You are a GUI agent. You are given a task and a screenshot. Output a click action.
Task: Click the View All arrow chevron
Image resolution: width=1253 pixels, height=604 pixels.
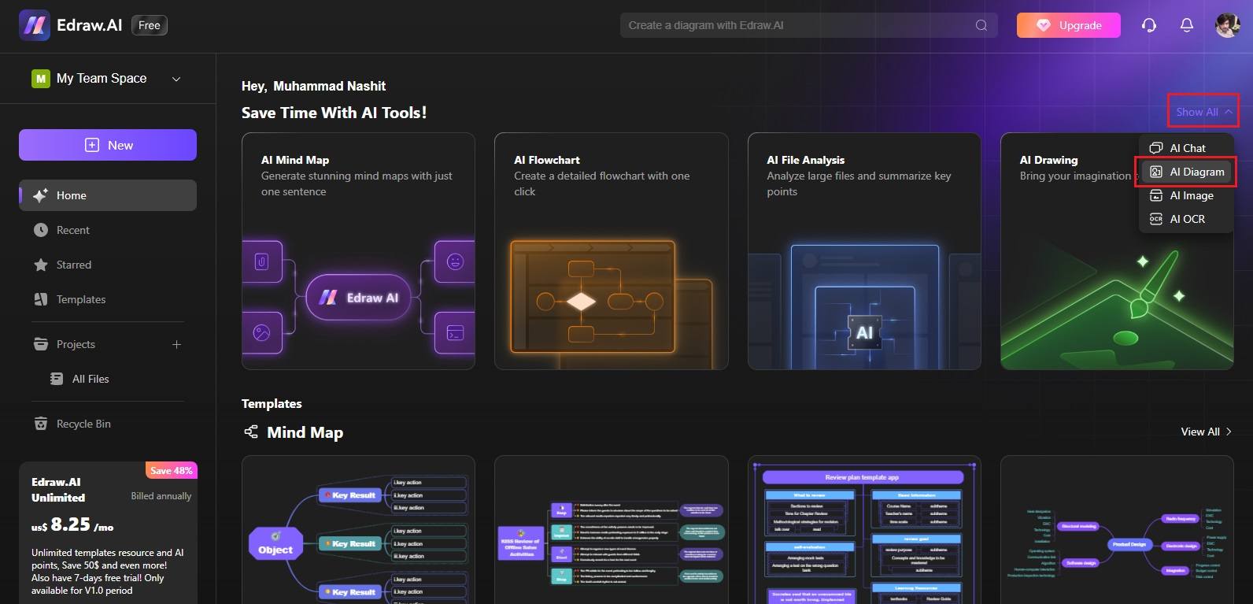point(1229,432)
